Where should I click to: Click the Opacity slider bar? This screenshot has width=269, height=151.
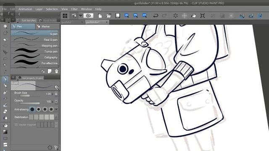[30, 103]
